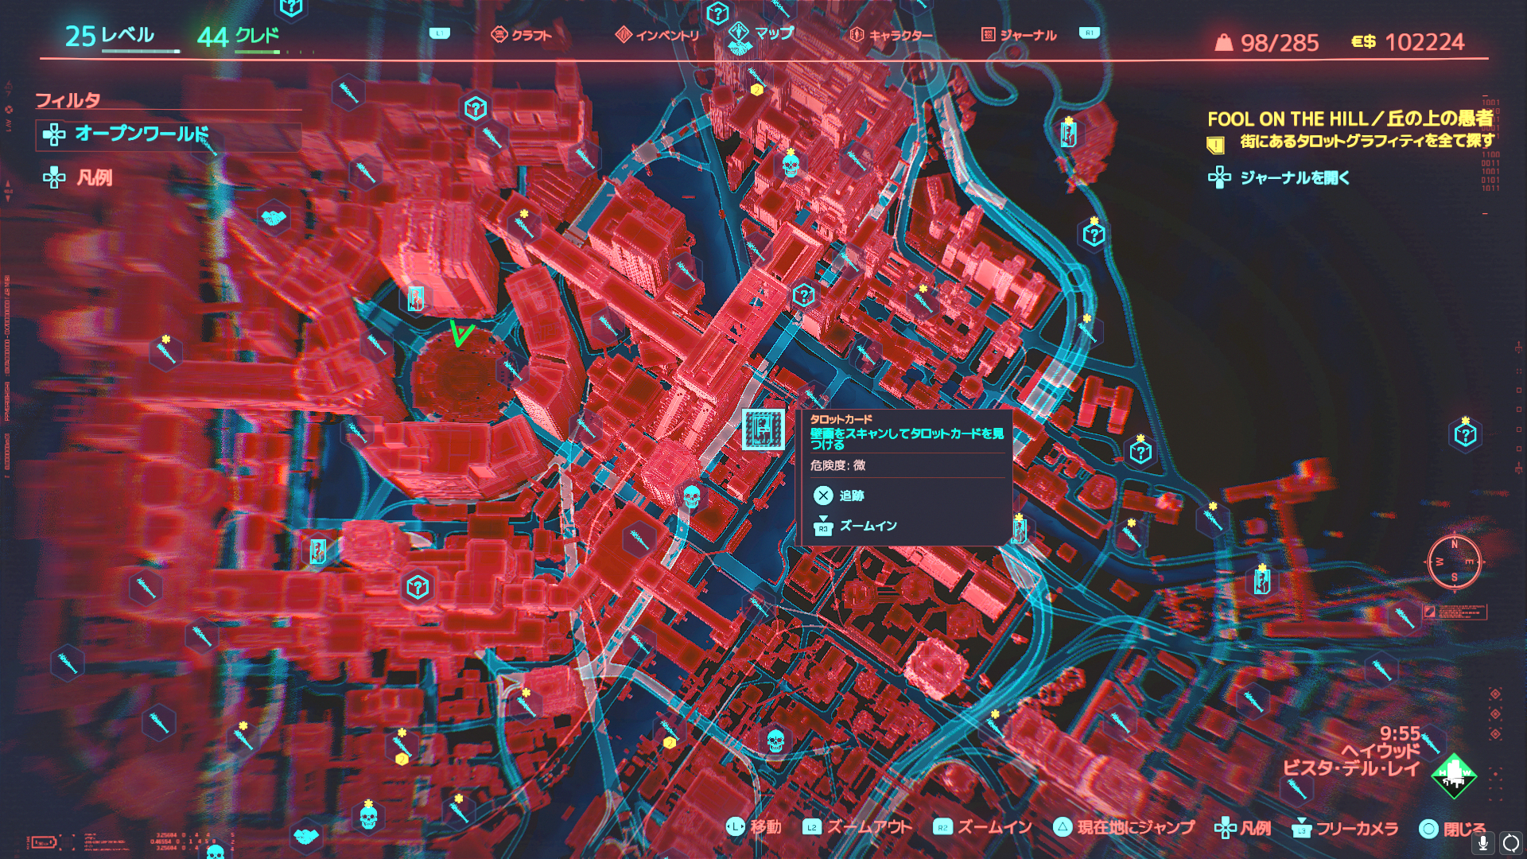Click the 危険度: 微 text
1527x859 pixels.
(837, 465)
